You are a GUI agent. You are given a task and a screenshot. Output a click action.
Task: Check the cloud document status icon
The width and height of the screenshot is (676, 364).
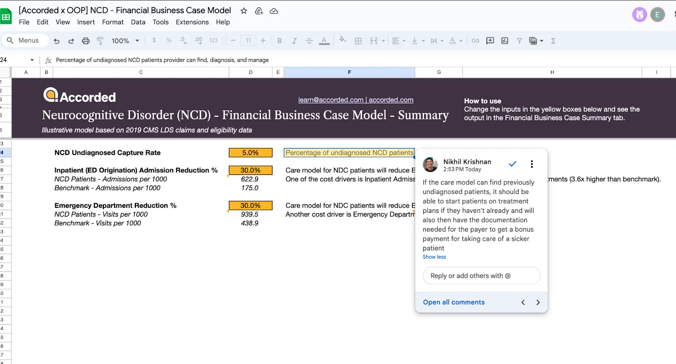click(274, 11)
